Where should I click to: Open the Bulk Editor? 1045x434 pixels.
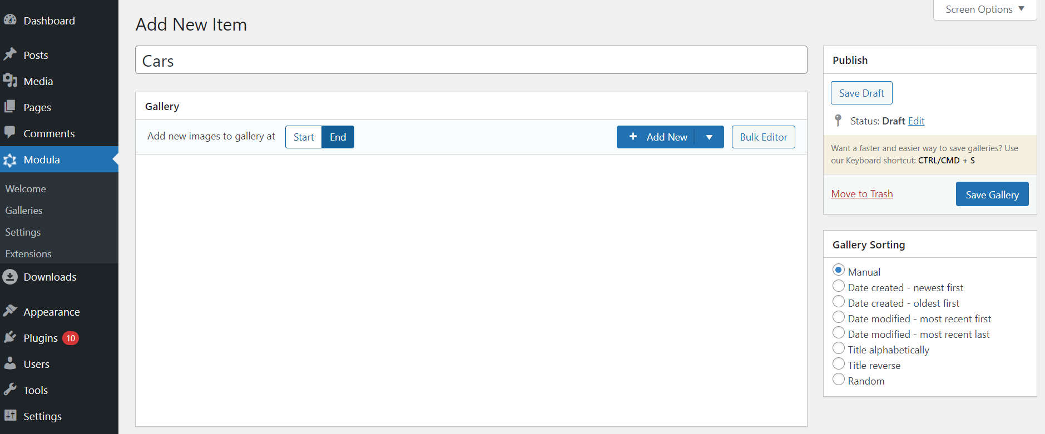(x=763, y=137)
